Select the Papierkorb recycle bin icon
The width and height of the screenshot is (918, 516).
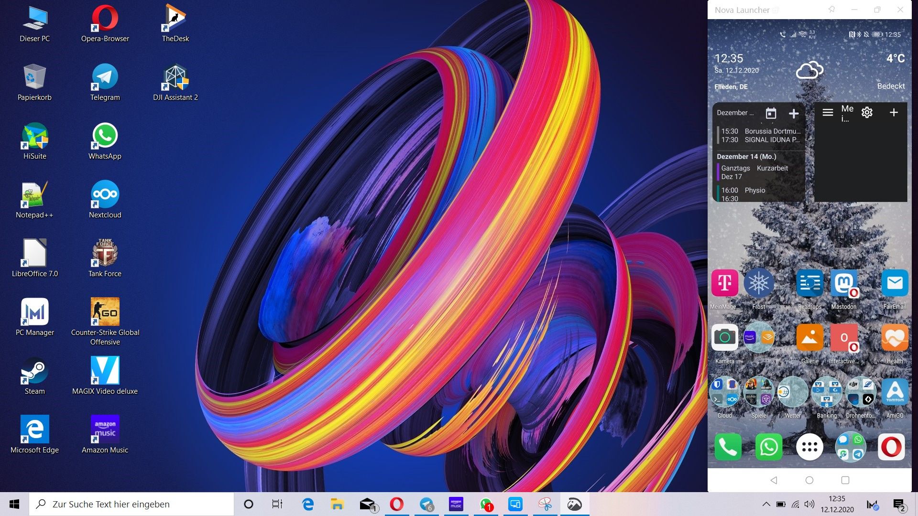pyautogui.click(x=34, y=83)
